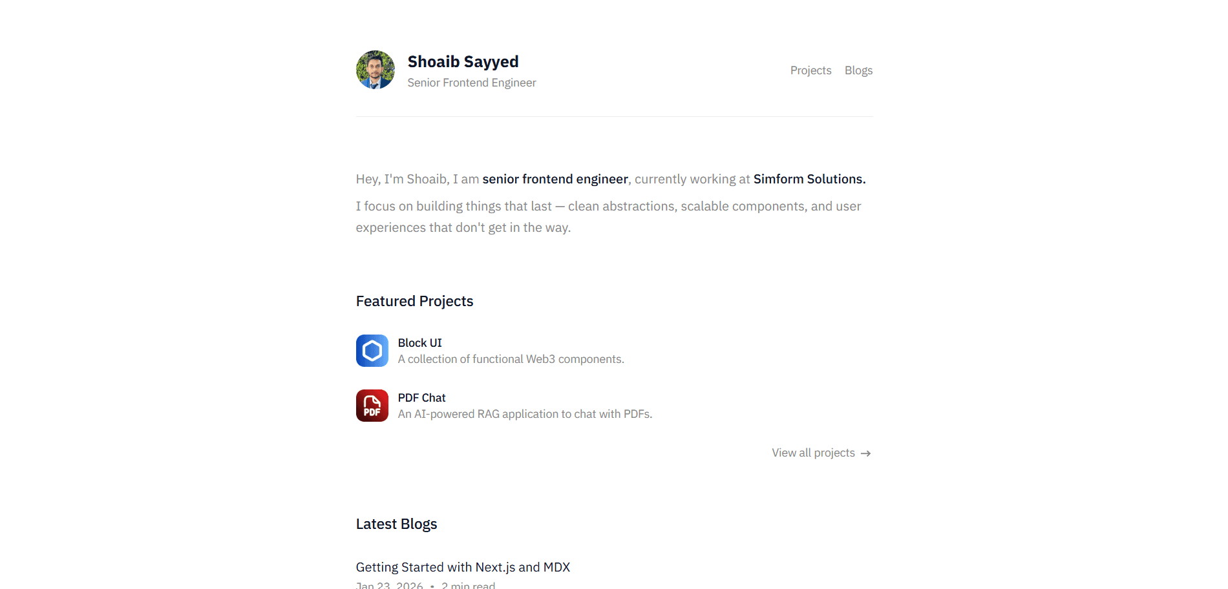This screenshot has height=589, width=1228.
Task: Click the Jan 23, 2026 blog date
Action: click(x=388, y=585)
